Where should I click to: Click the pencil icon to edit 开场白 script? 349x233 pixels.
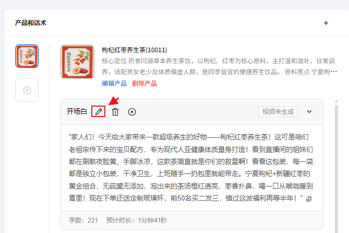click(x=99, y=111)
